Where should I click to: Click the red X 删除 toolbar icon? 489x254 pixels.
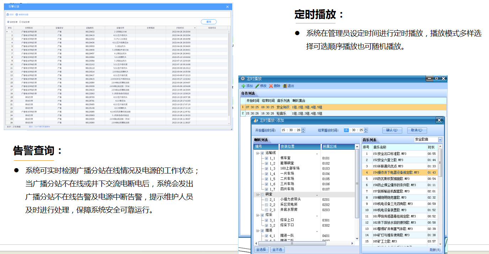coord(271,86)
